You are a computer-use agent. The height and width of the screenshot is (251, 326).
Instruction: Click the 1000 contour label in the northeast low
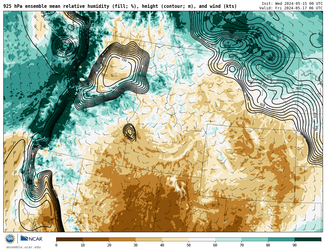[x=227, y=46]
